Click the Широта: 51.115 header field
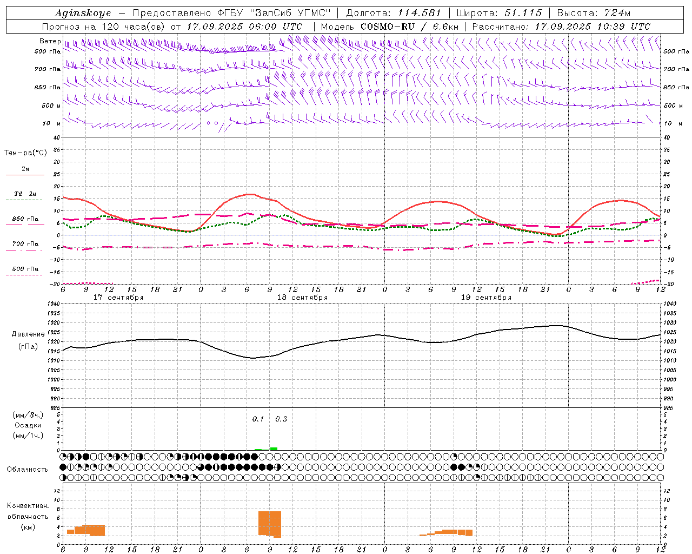 point(499,13)
